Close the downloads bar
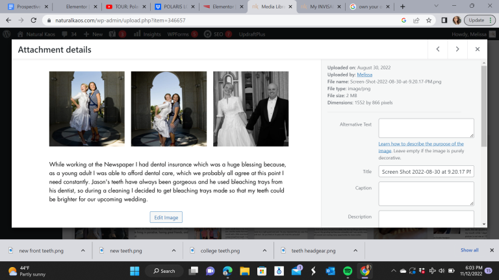 click(x=492, y=250)
